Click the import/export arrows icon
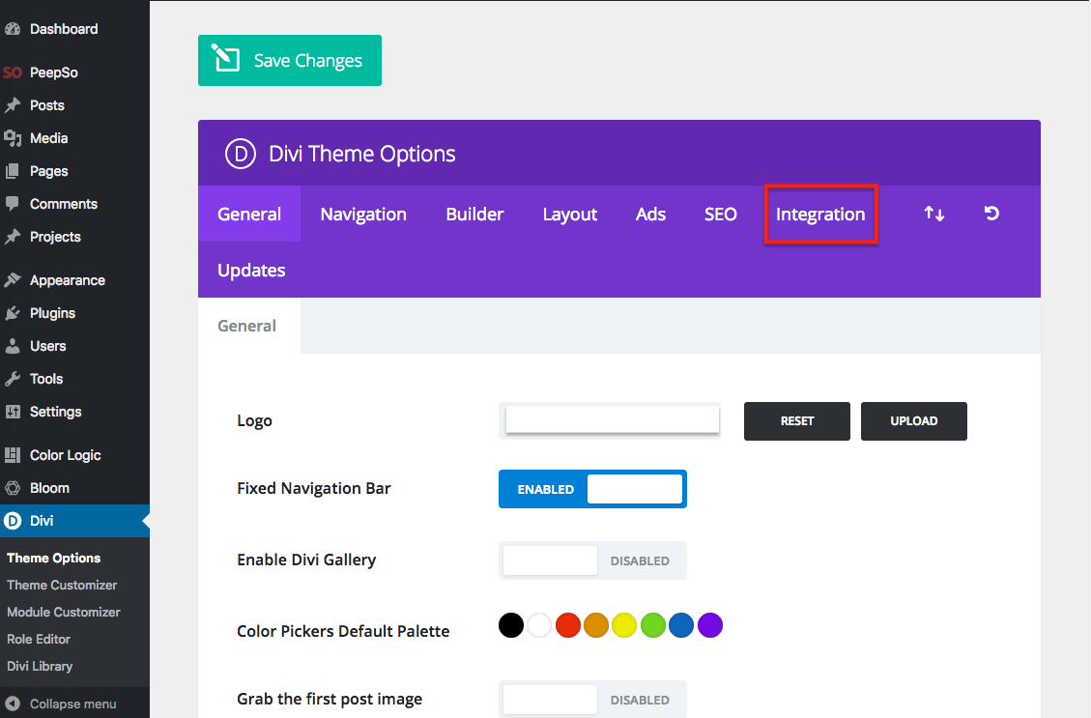The width and height of the screenshot is (1091, 718). pyautogui.click(x=933, y=214)
